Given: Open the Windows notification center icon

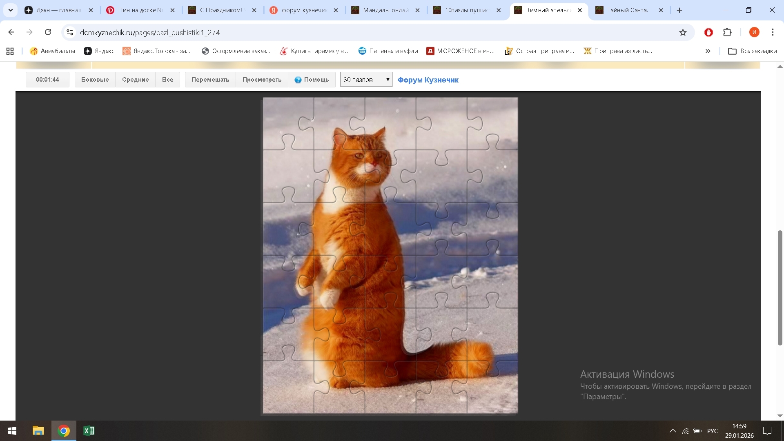Looking at the screenshot, I should [x=767, y=431].
